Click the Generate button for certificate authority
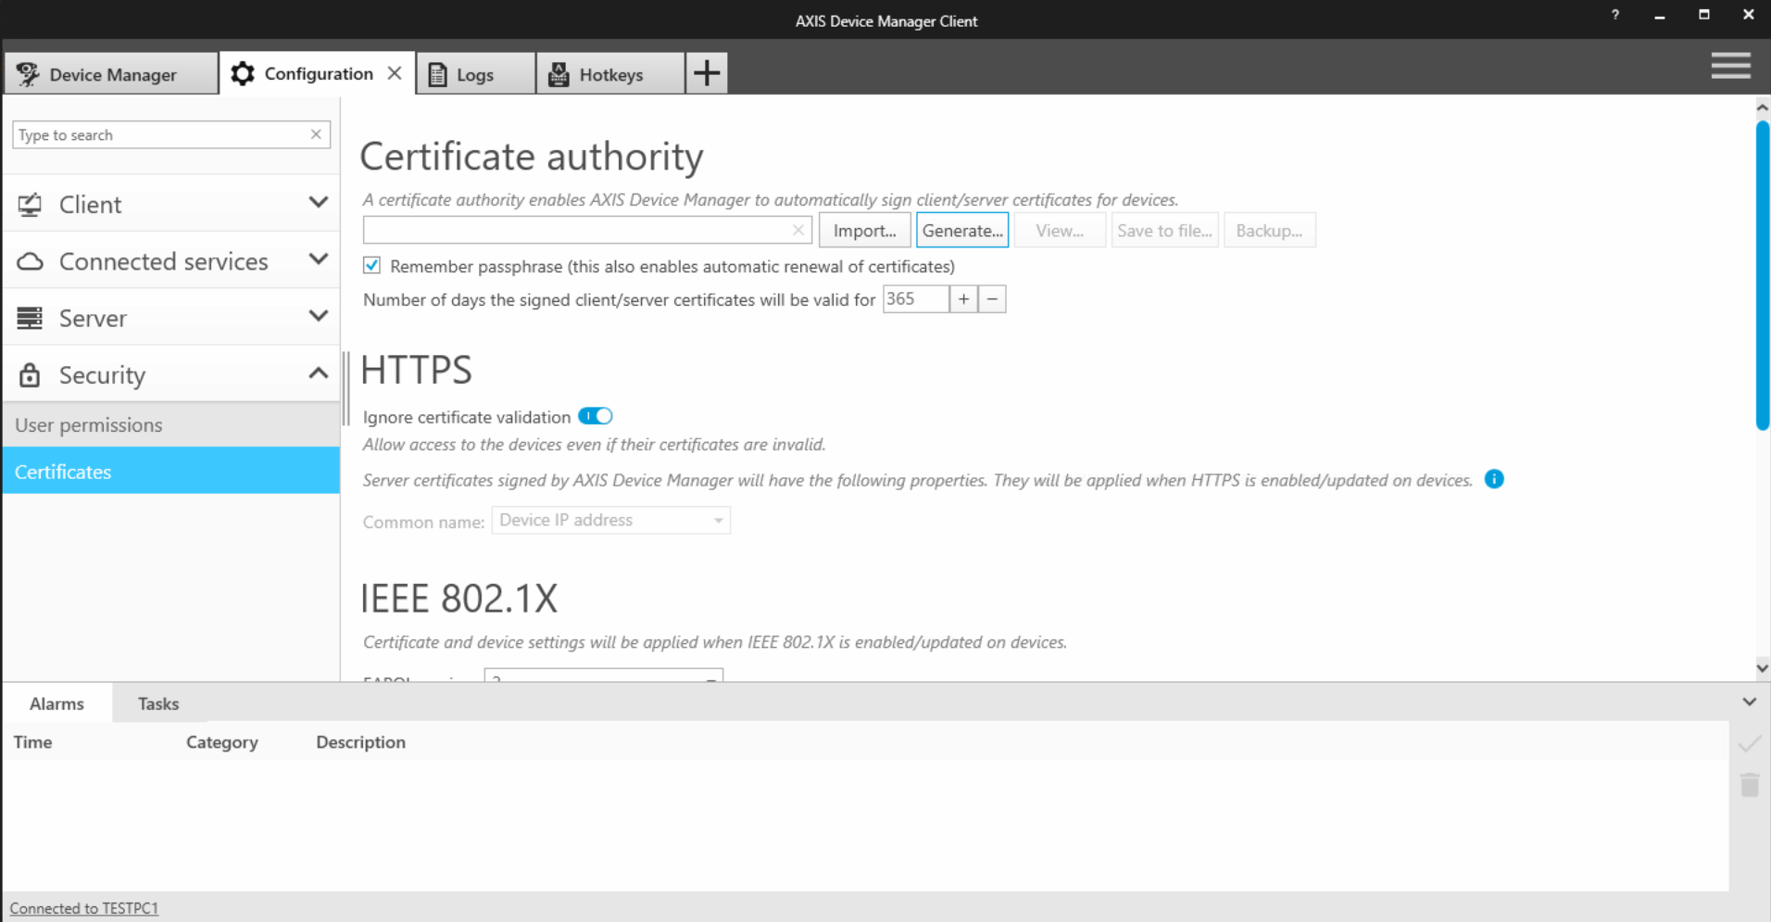Image resolution: width=1771 pixels, height=922 pixels. 961,230
